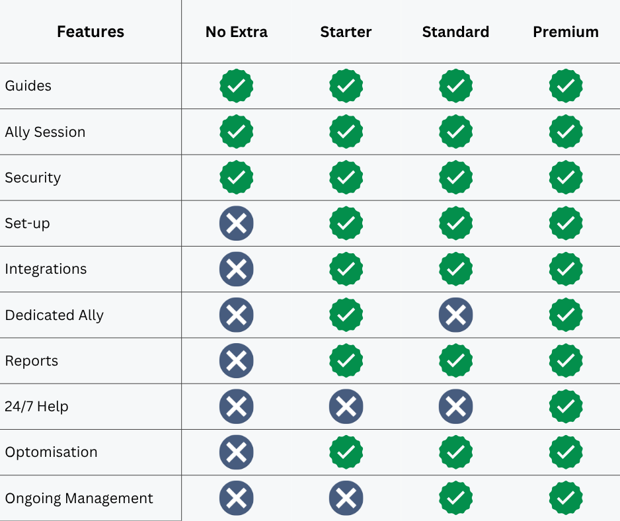Select the No Extra column header
Viewport: 620px width, 521px height.
tap(237, 32)
